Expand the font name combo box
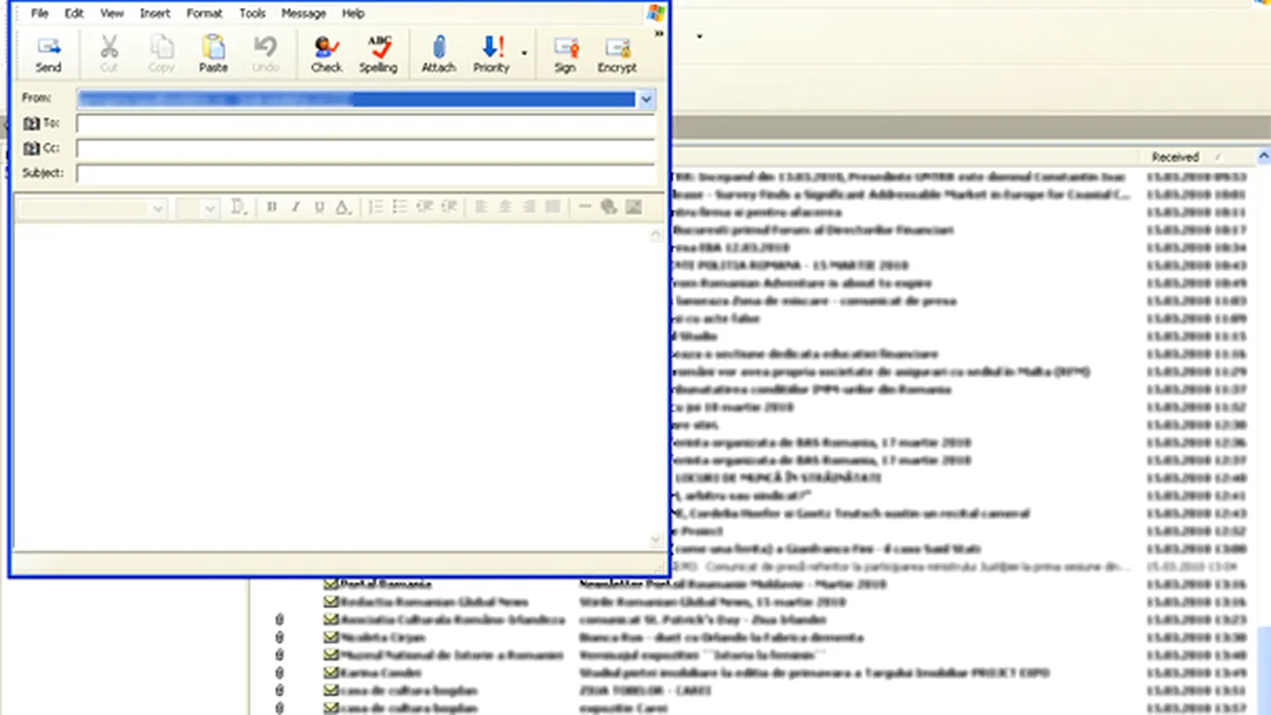1271x715 pixels. pyautogui.click(x=157, y=209)
